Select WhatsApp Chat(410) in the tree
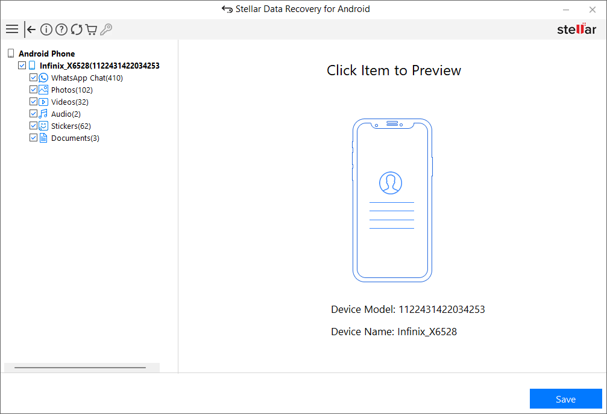 tap(87, 78)
